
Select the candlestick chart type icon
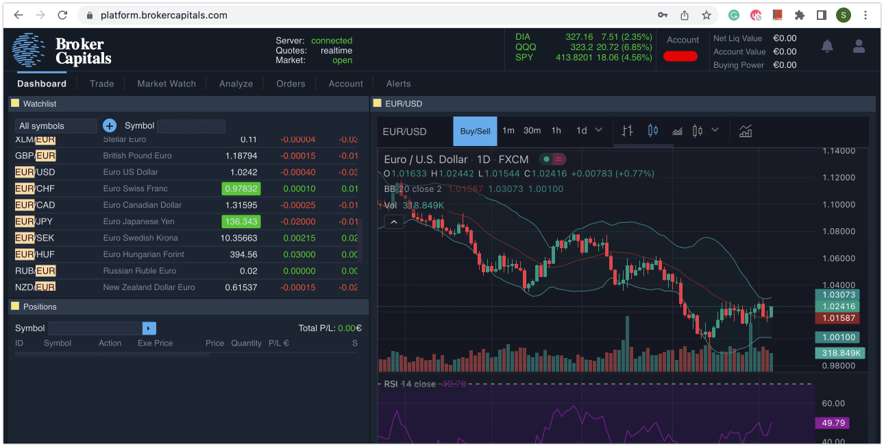click(x=652, y=130)
